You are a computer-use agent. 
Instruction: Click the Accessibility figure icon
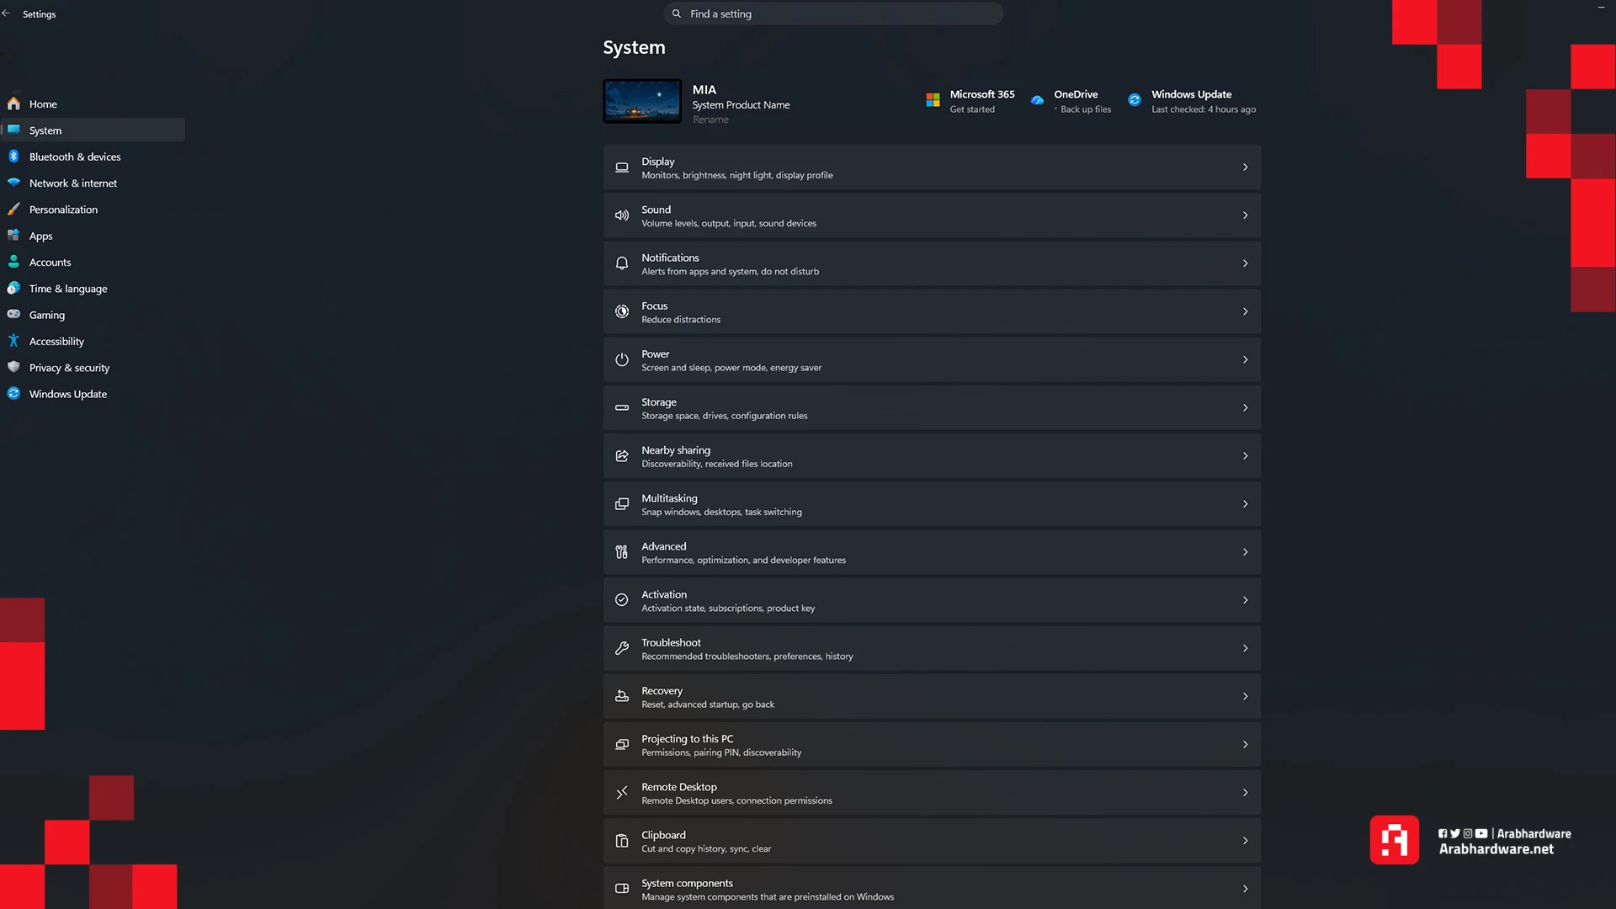click(x=13, y=341)
